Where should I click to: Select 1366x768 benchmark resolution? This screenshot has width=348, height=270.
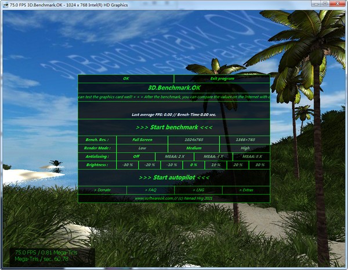tap(245, 140)
